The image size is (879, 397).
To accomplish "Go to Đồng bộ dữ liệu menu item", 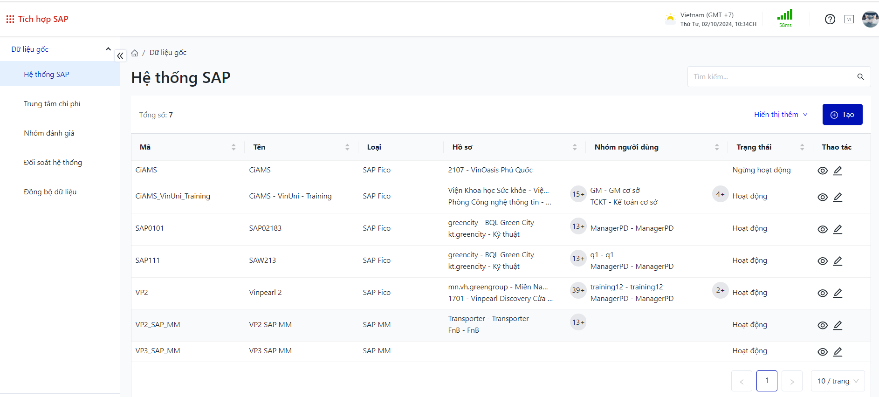I will (50, 192).
